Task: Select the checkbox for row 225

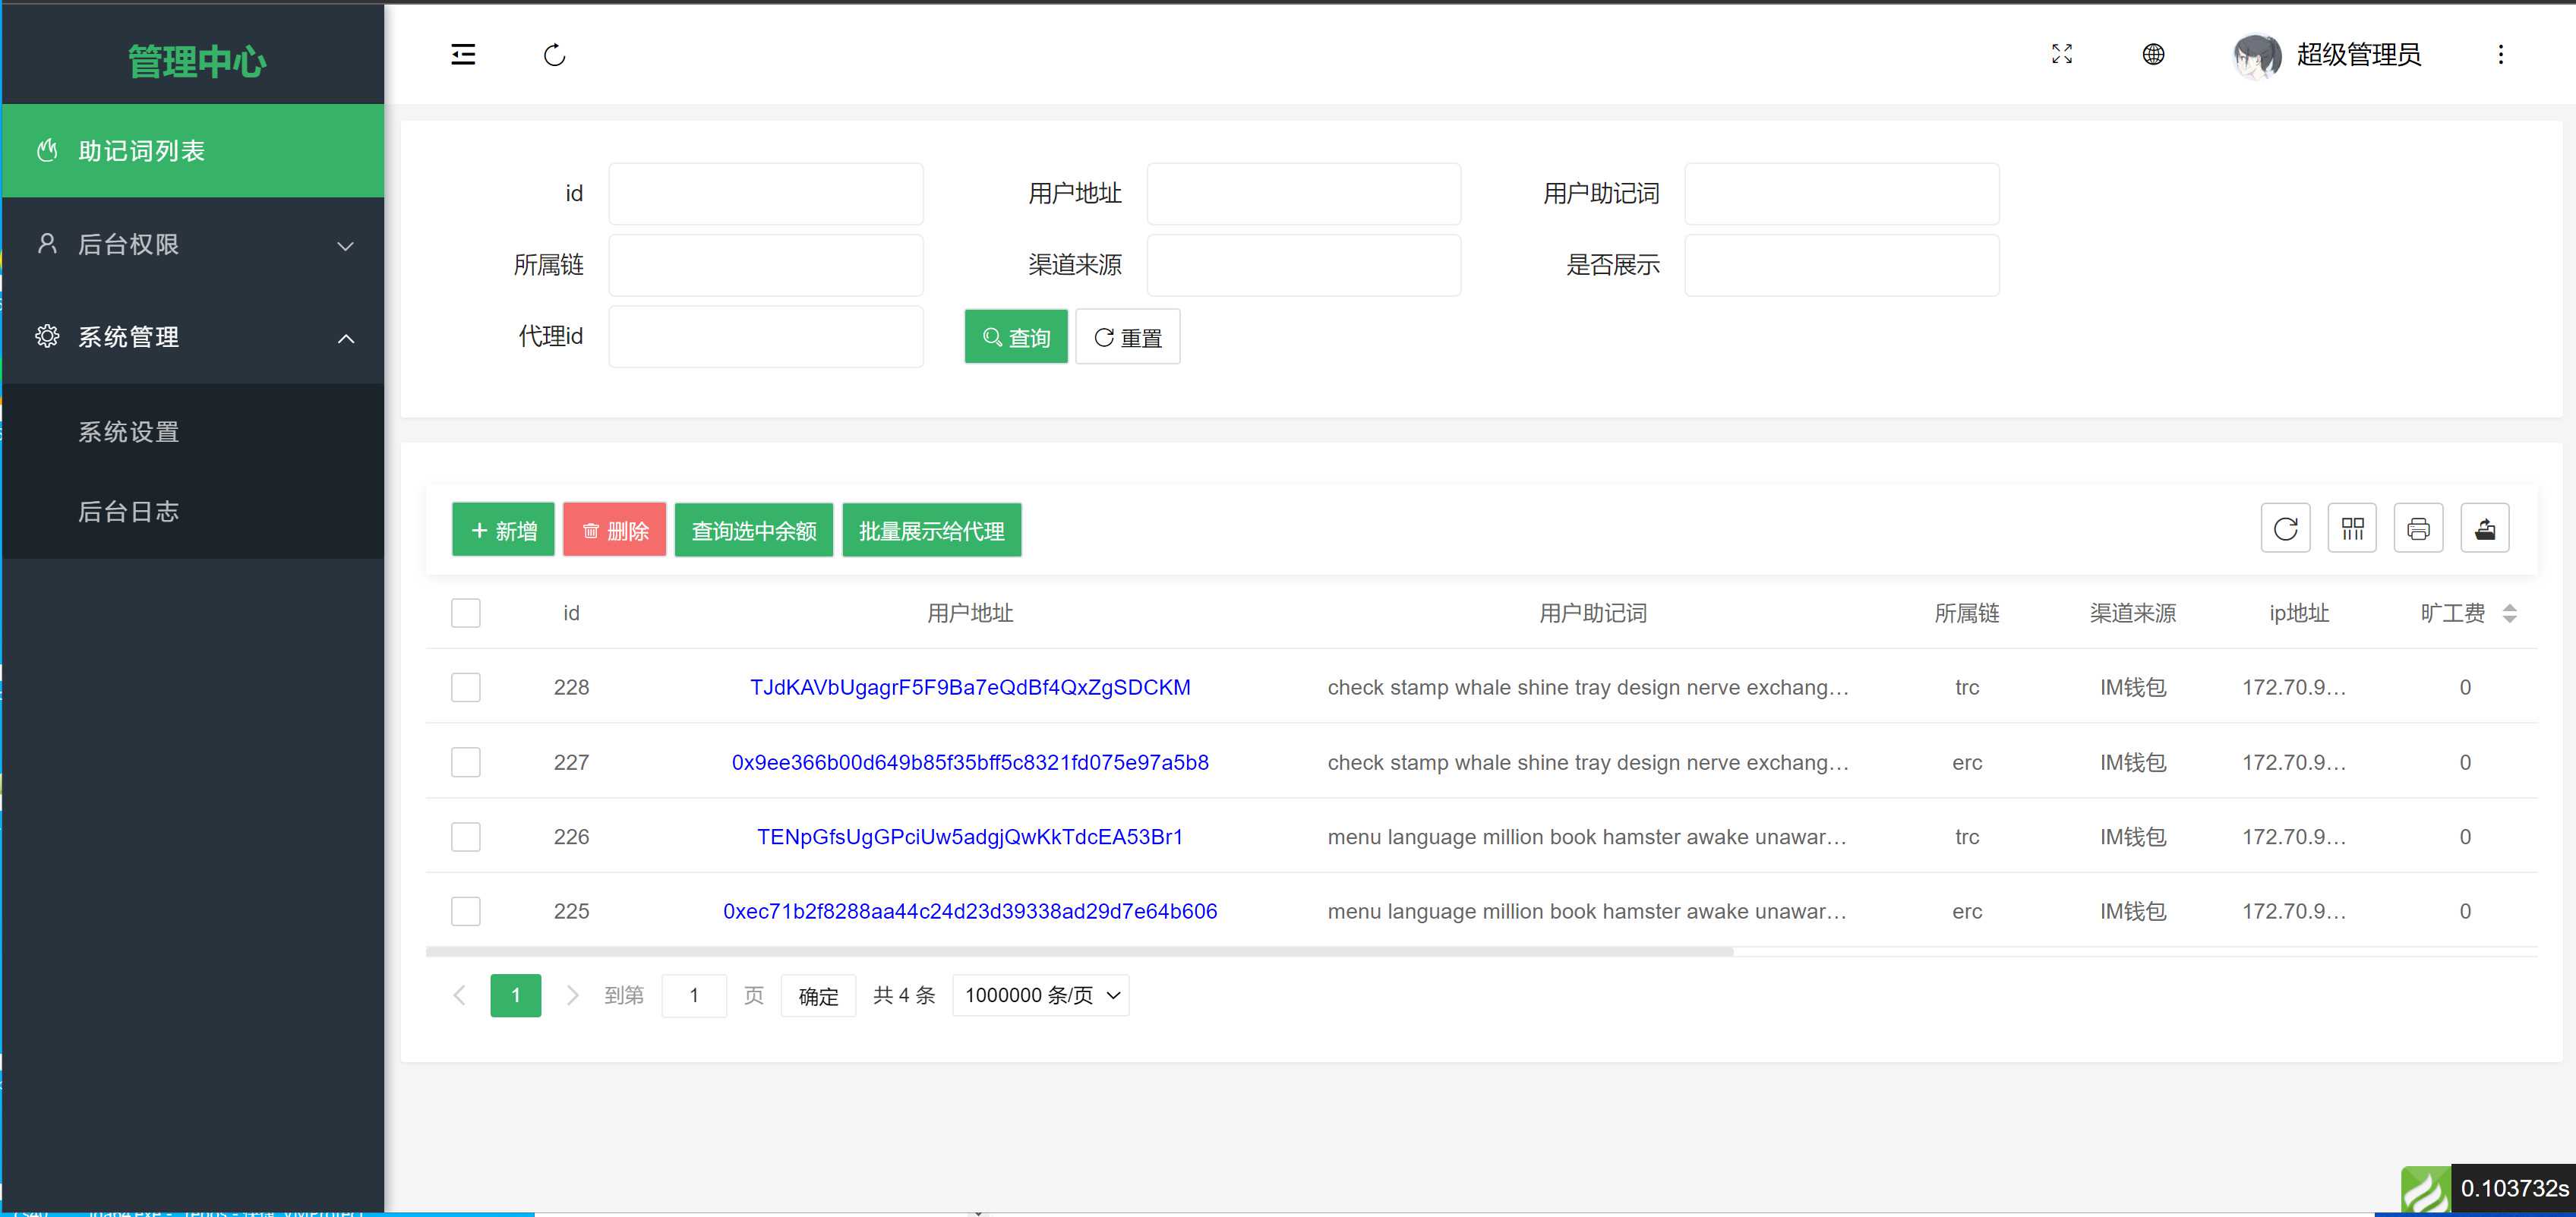Action: pos(465,911)
